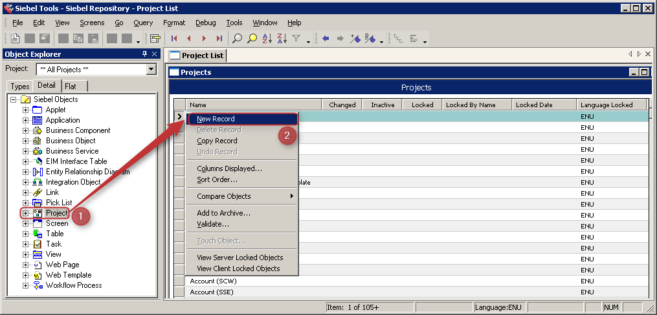657x315 pixels.
Task: Click the Link icon in tree
Action: (x=38, y=192)
